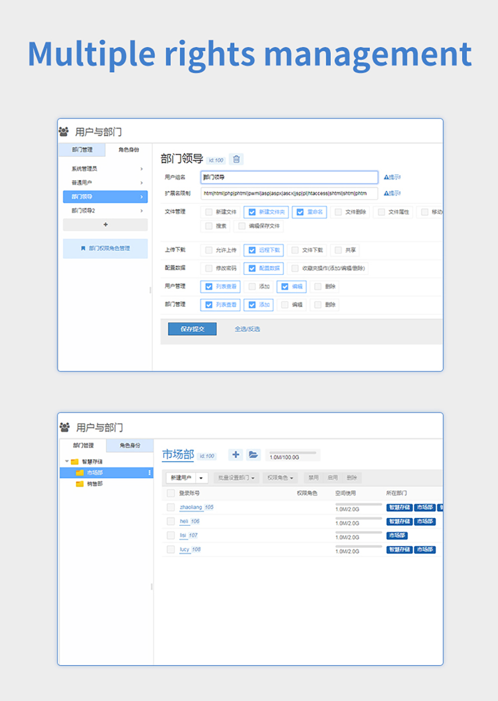Switch to 角色身份 tab in upper panel
The image size is (498, 701).
point(128,150)
